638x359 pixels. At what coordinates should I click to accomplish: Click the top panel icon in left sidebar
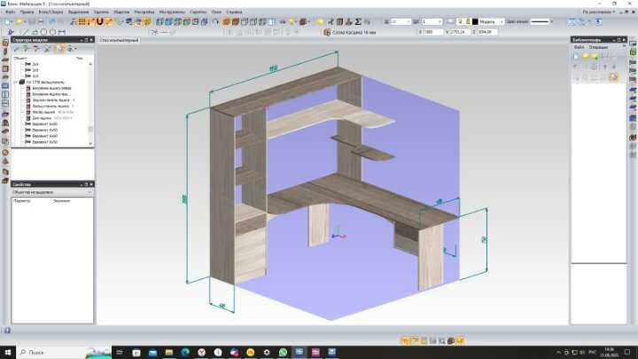point(5,43)
